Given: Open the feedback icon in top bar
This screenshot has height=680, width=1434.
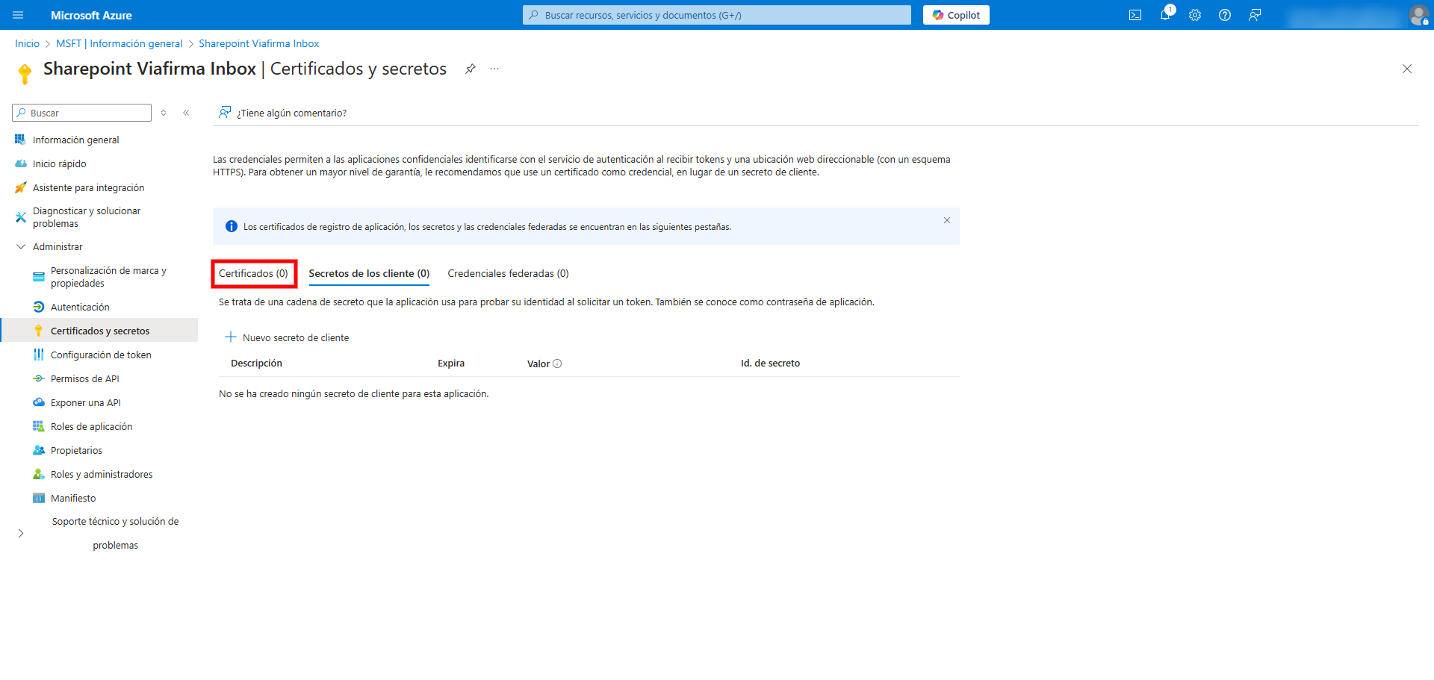Looking at the screenshot, I should click(x=1255, y=15).
